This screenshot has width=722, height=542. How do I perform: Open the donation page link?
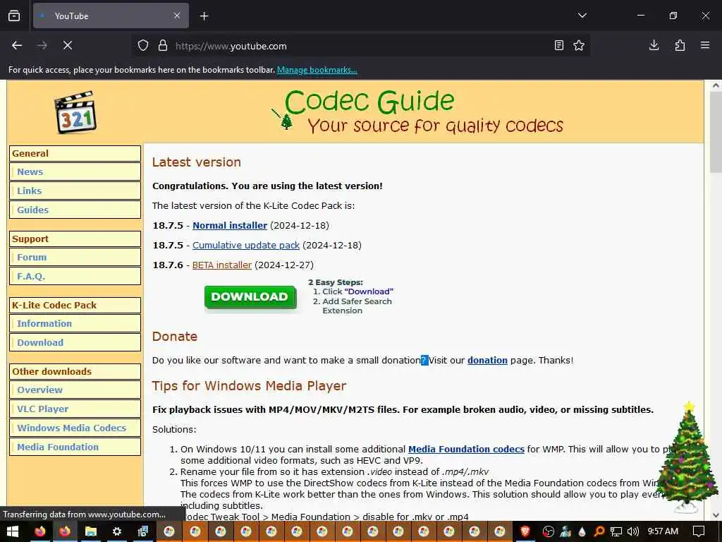click(x=487, y=361)
